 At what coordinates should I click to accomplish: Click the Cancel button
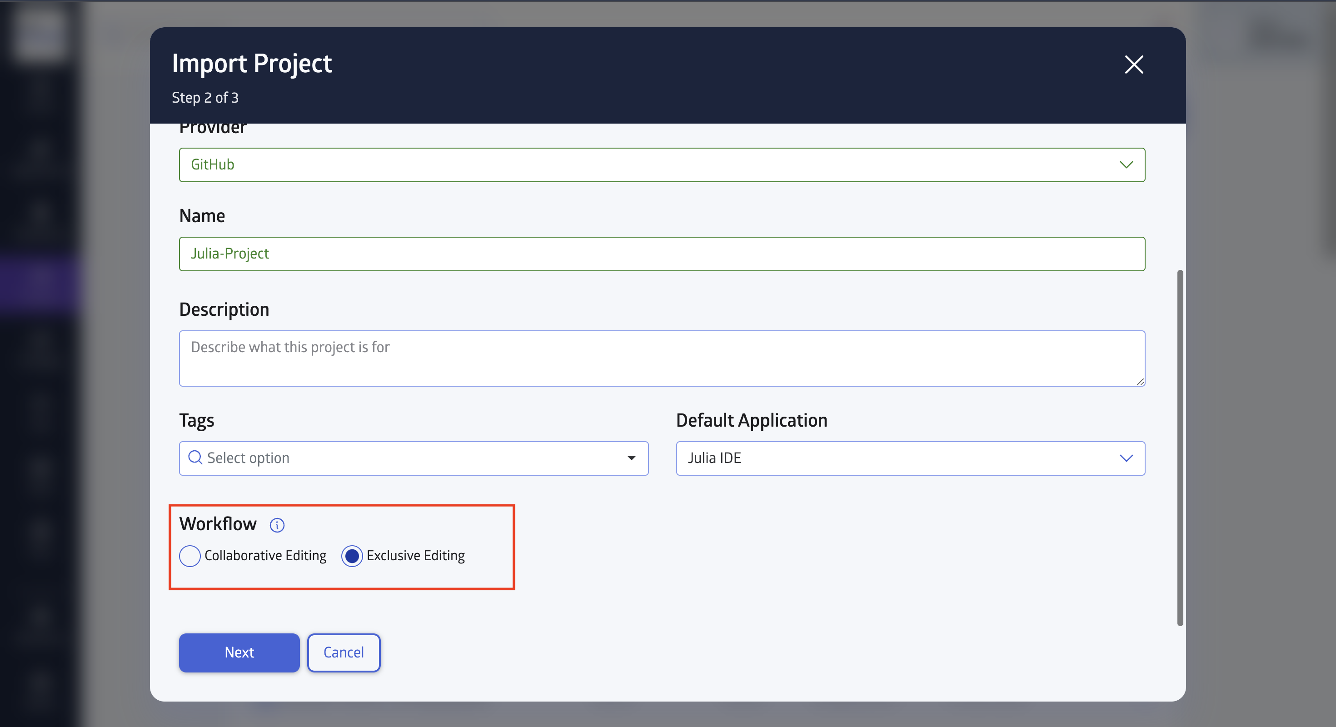344,652
